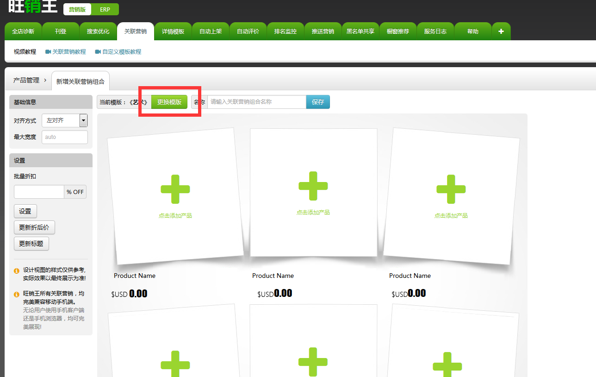Select the 营销版 version toggle
This screenshot has height=377, width=596.
77,9
